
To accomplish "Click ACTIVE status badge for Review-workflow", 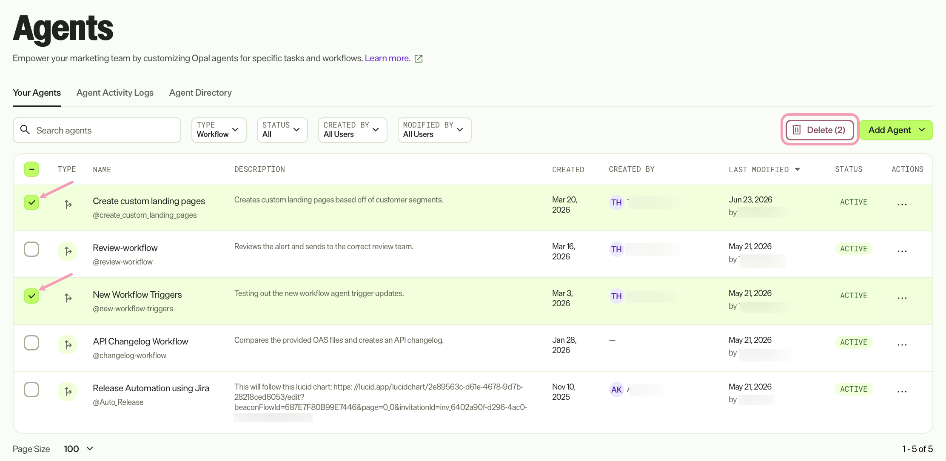I will click(x=854, y=249).
